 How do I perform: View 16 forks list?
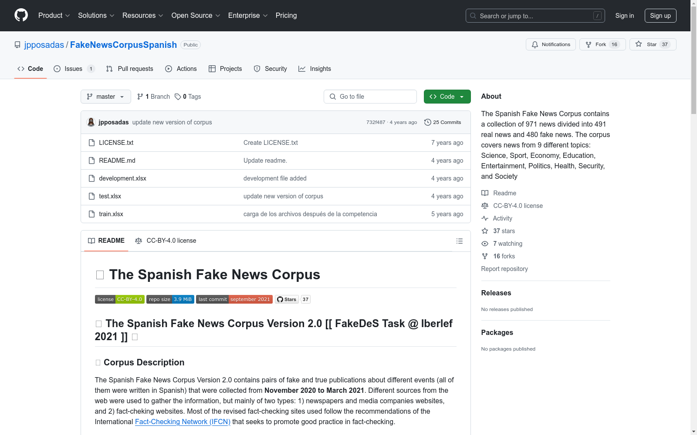498,256
